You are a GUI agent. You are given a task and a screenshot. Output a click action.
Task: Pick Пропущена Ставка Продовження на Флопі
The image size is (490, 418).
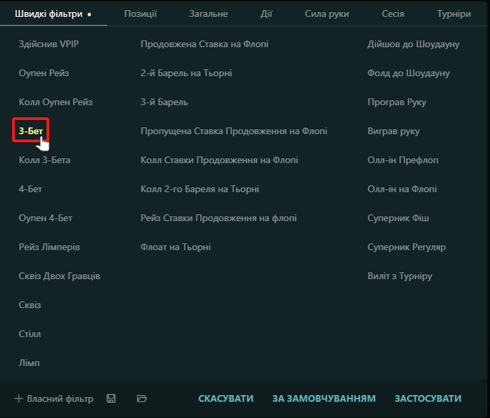[x=234, y=131]
